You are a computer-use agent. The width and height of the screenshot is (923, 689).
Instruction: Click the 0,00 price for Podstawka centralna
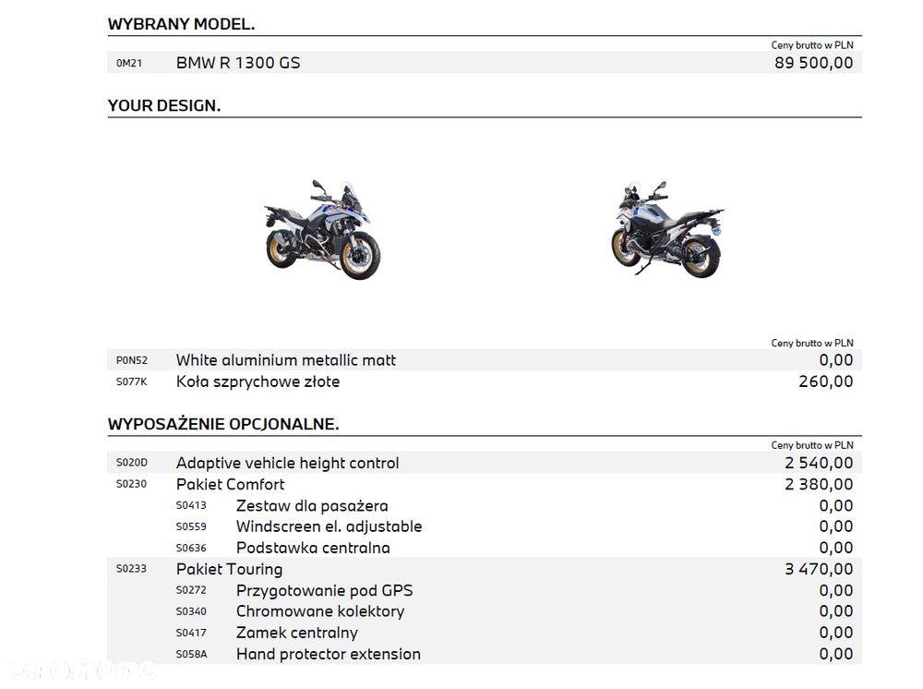pyautogui.click(x=836, y=548)
